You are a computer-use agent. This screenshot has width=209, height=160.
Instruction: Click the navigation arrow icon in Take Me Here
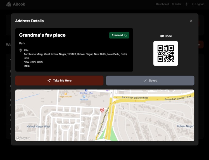(x=49, y=80)
